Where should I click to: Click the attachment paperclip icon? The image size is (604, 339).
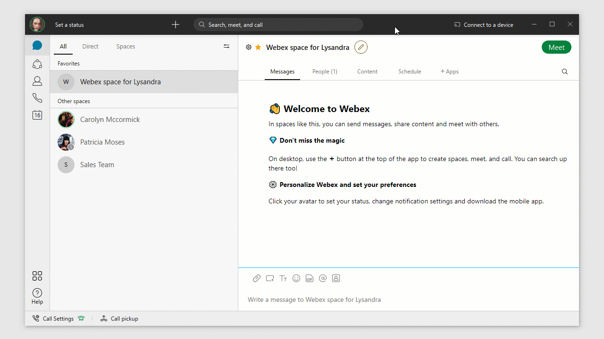click(257, 278)
